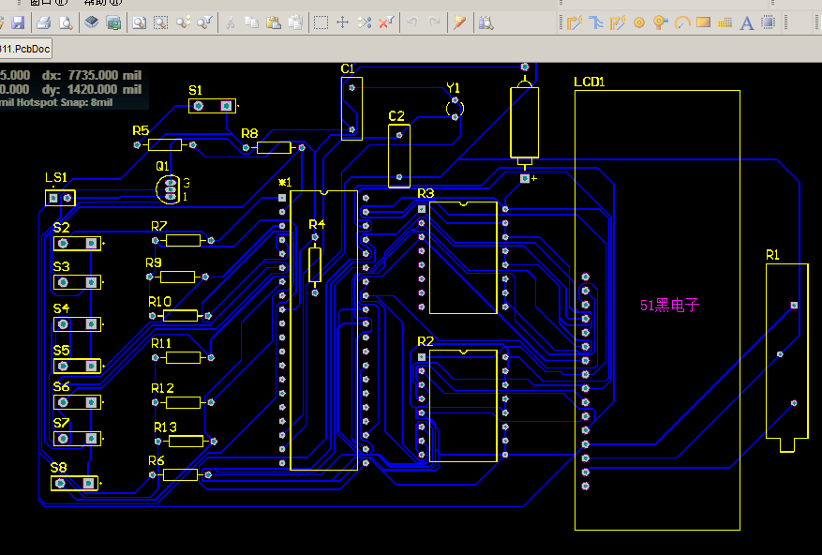Click the R4 resistor designator
The height and width of the screenshot is (555, 822).
point(317,224)
